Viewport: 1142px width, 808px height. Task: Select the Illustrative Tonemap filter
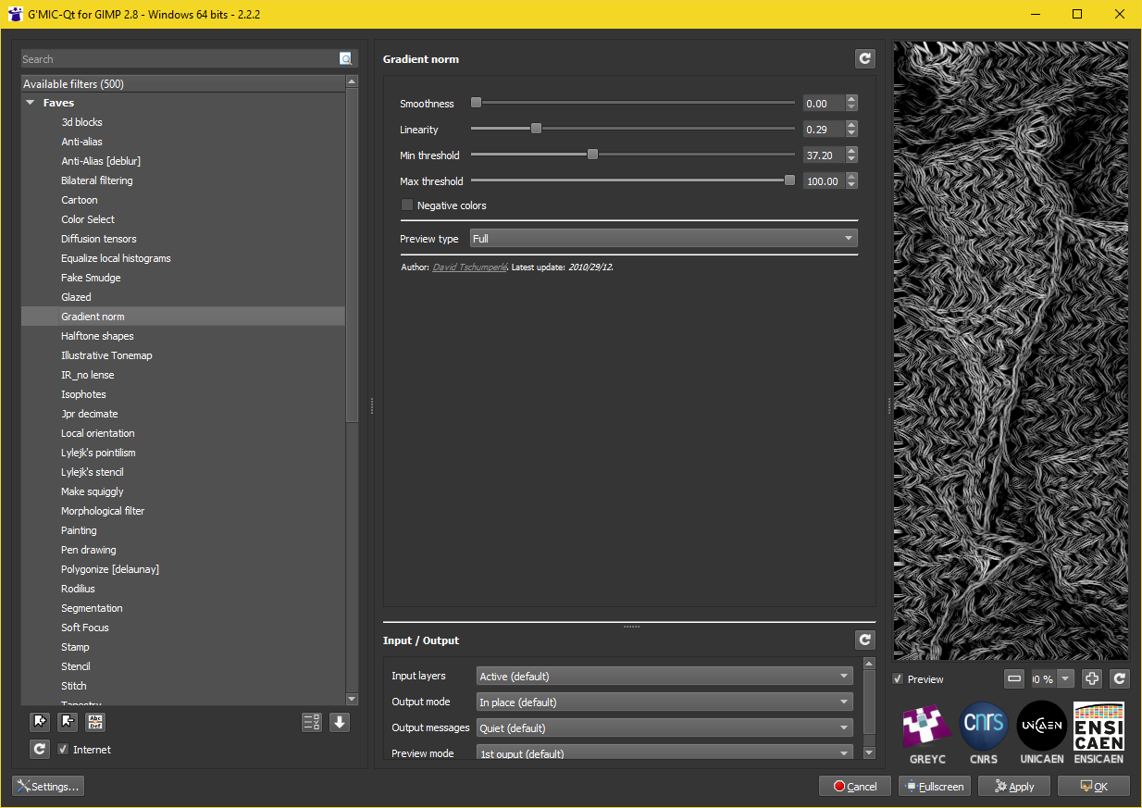(x=106, y=355)
